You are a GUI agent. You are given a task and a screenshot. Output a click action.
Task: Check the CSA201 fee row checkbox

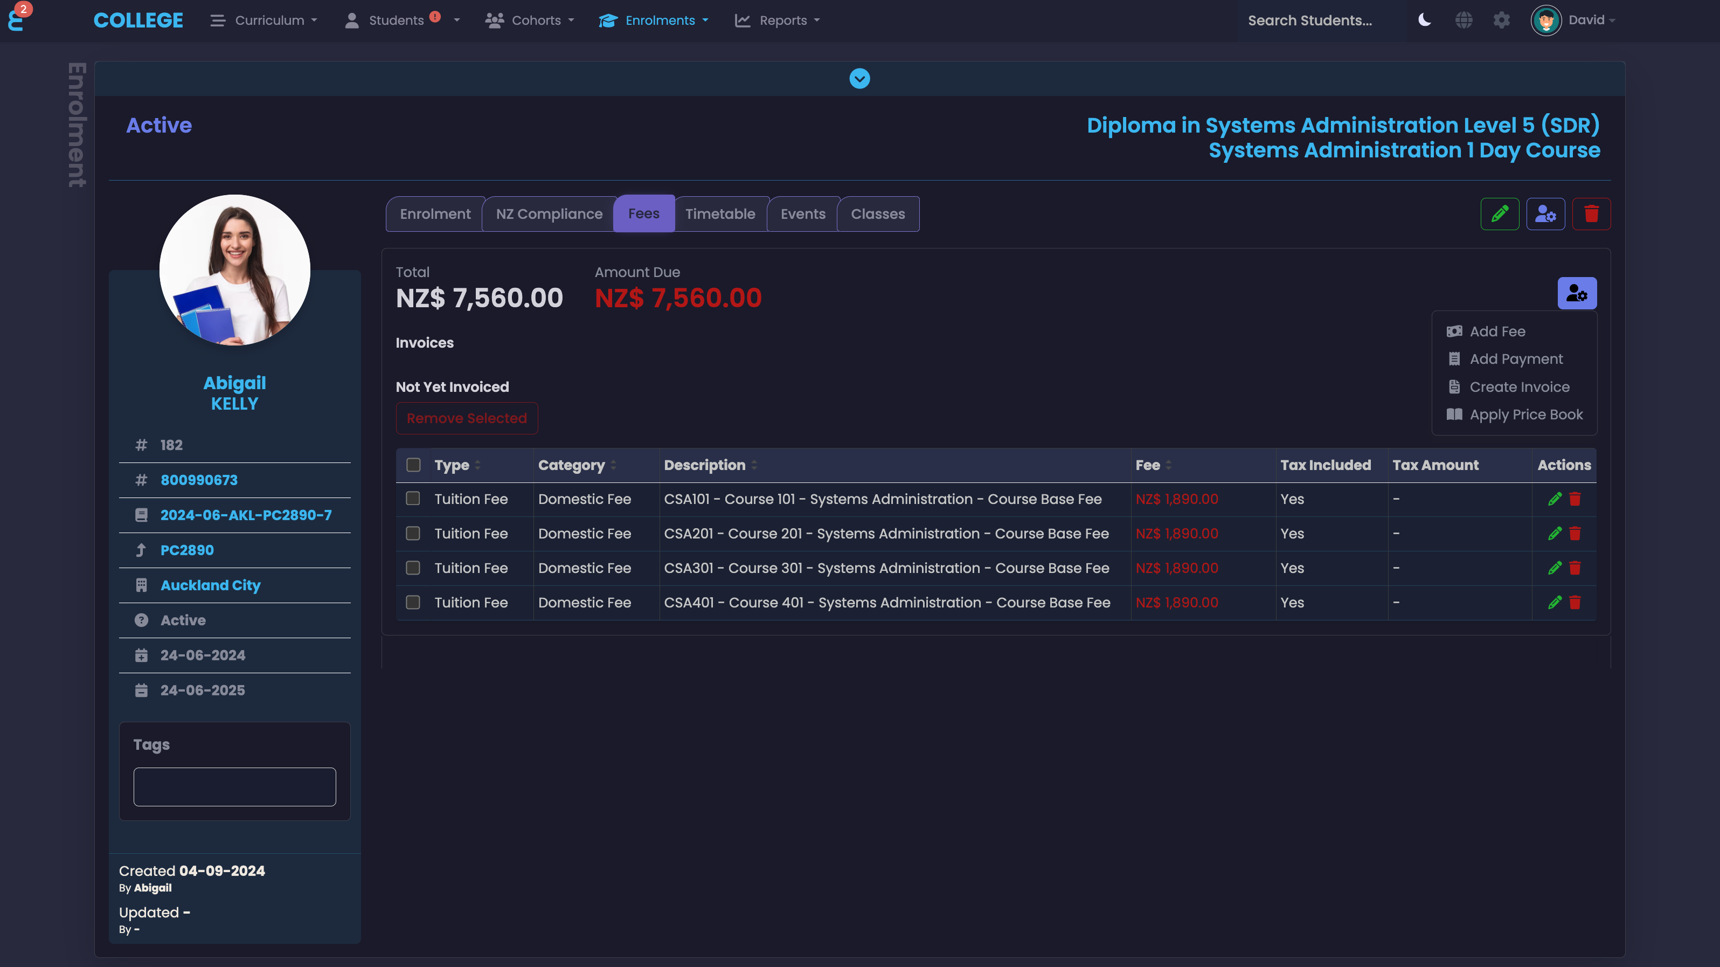click(413, 534)
